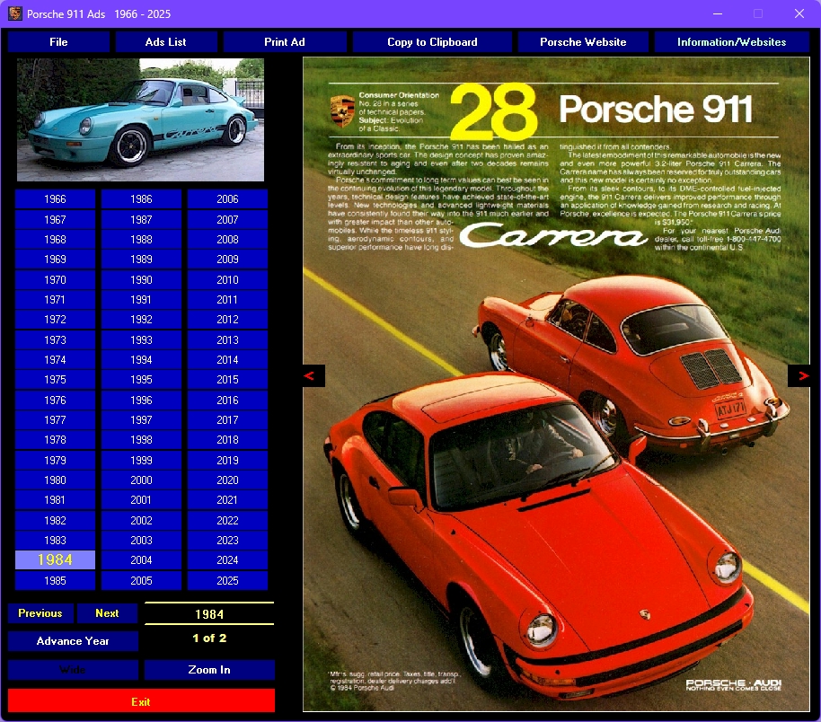Select the year 1988

coord(141,239)
